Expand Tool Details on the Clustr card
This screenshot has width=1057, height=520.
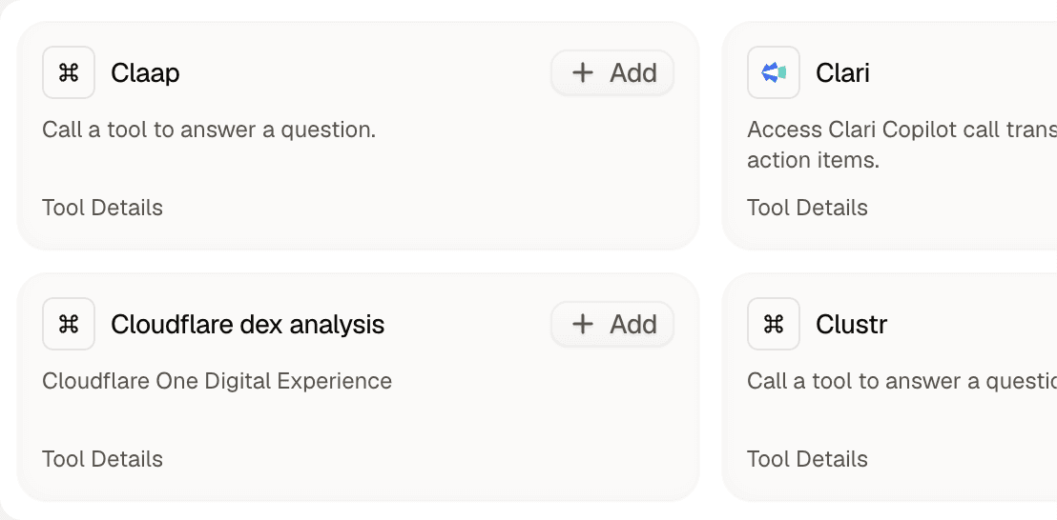click(808, 459)
